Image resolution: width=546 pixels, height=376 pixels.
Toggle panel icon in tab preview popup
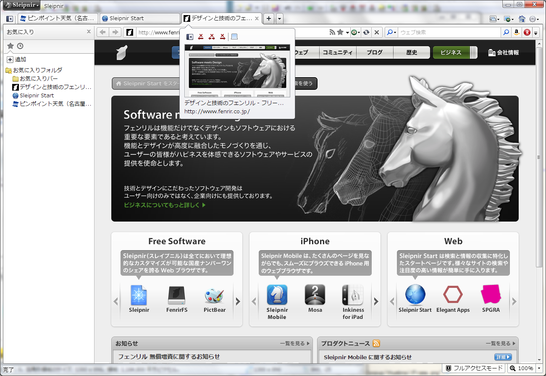click(x=190, y=37)
